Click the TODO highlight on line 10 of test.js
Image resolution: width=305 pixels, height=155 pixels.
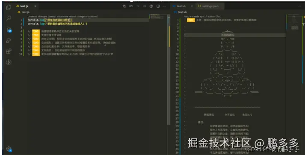(x=36, y=54)
